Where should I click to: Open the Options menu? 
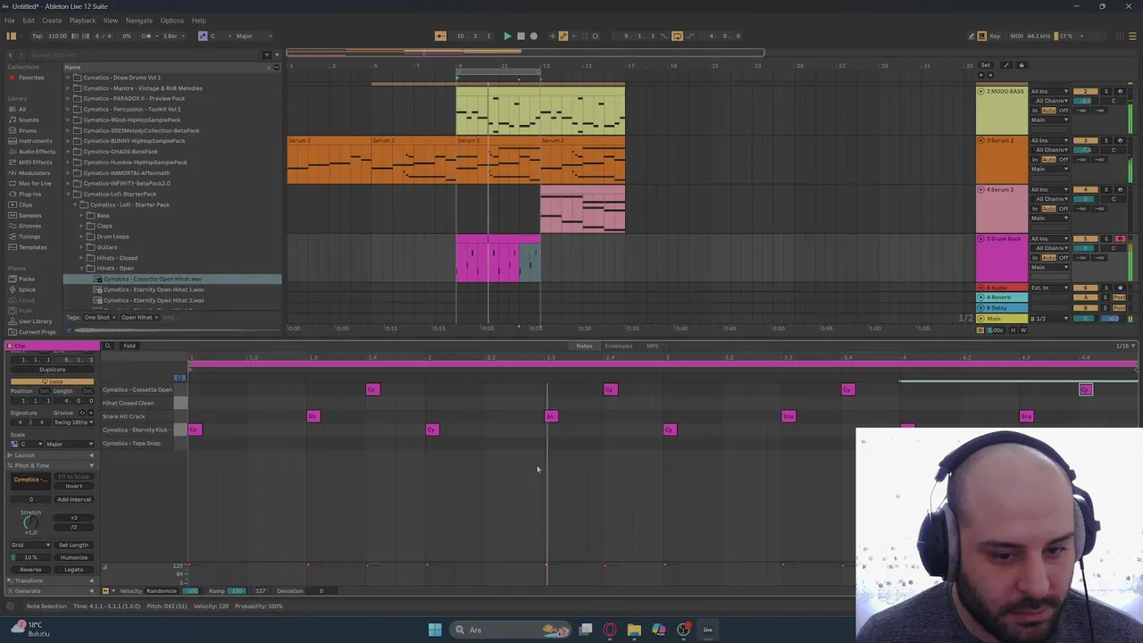[171, 21]
